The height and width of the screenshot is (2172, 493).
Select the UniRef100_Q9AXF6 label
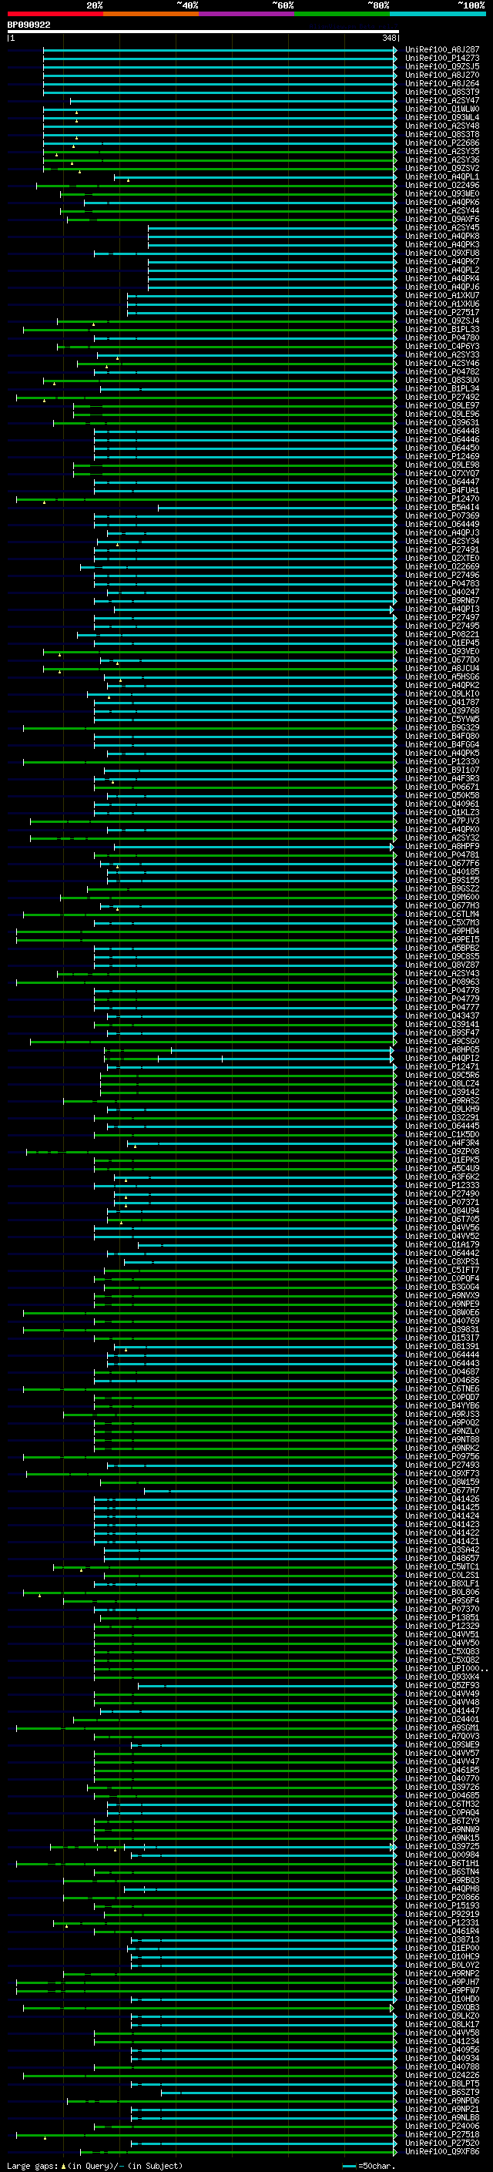(x=442, y=220)
